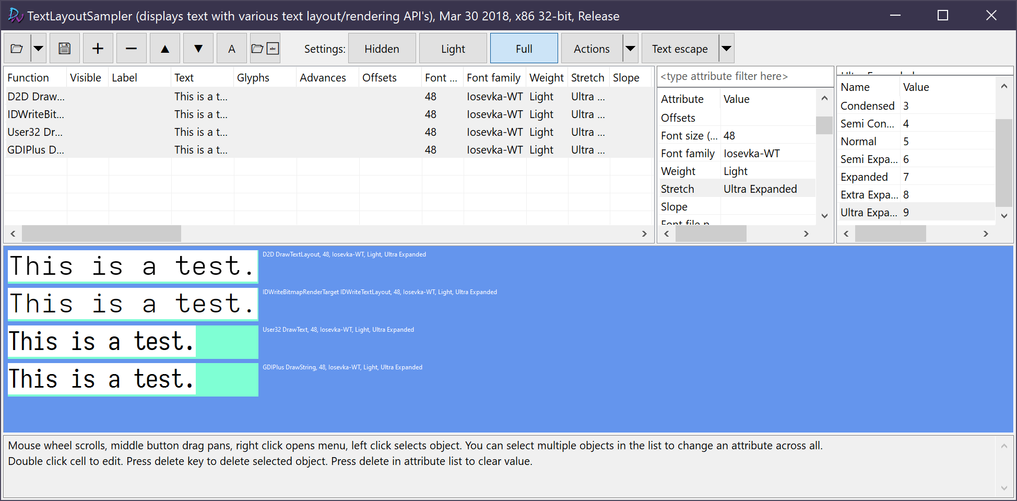This screenshot has width=1017, height=501.
Task: Move selected object up with the up-arrow icon
Action: pyautogui.click(x=164, y=48)
